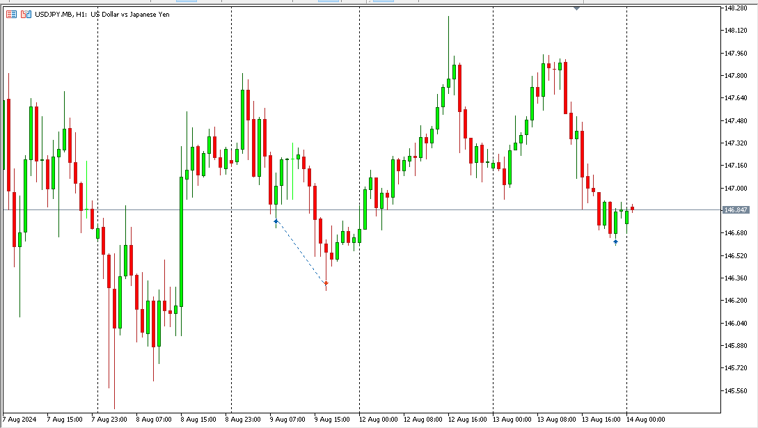Click the 8 Aug 23:00 time label

pos(243,420)
